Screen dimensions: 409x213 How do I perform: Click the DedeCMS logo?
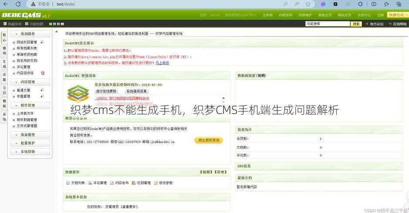click(x=26, y=15)
